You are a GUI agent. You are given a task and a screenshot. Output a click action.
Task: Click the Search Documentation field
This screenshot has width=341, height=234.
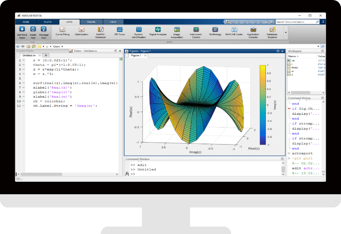click(295, 22)
